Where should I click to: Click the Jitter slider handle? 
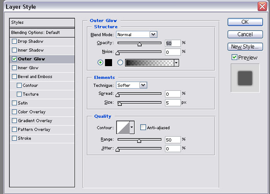coord(117,149)
